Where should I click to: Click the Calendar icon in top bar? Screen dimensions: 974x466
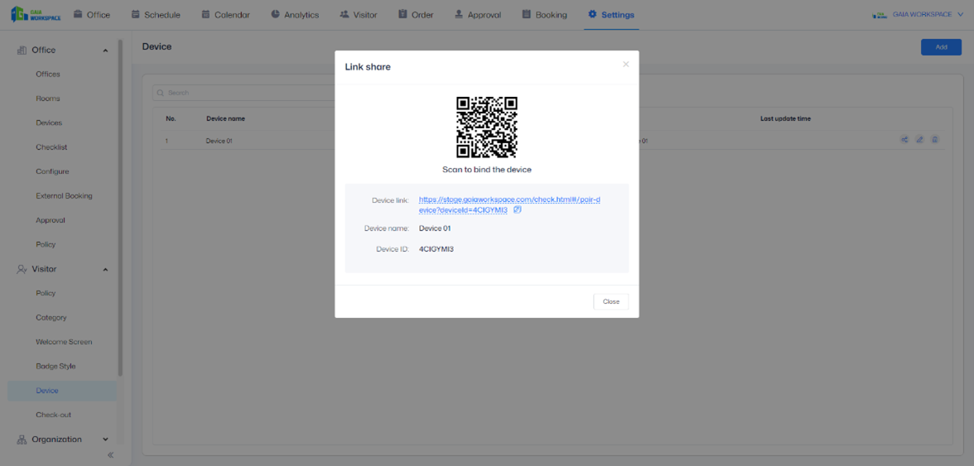[205, 14]
